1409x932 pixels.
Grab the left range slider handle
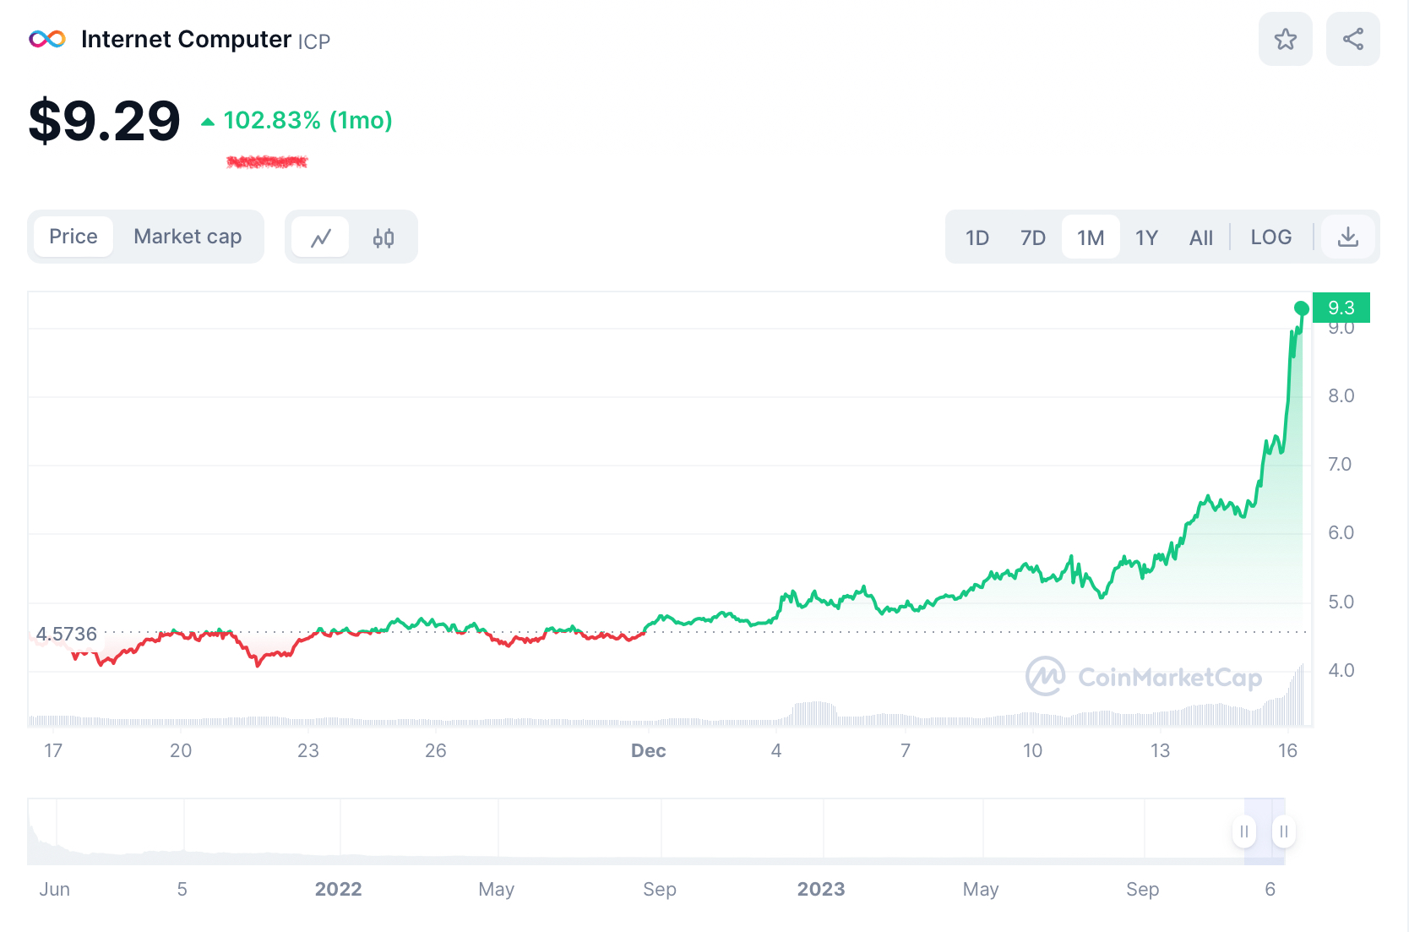(x=1244, y=831)
